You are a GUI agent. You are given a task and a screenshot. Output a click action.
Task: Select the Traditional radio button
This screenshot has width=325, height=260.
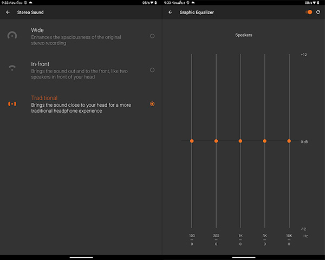click(152, 103)
